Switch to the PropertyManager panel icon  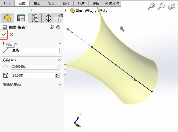pos(21,18)
